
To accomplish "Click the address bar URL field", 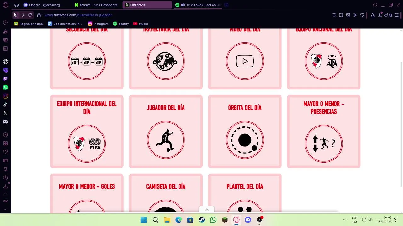I will pos(186,15).
